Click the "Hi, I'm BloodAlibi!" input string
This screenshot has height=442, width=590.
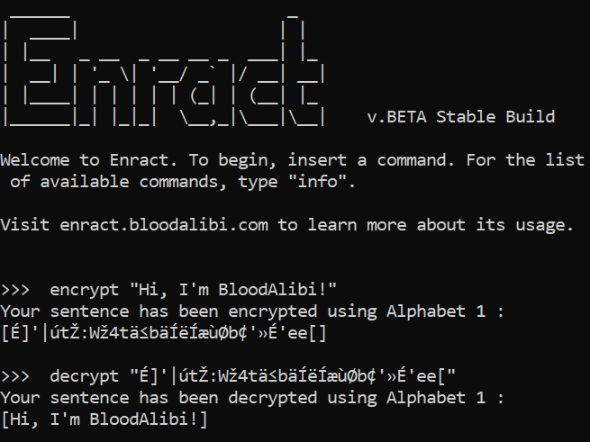233,290
